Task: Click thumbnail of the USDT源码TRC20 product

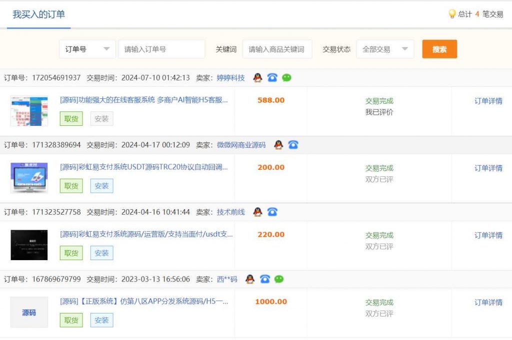Action: (29, 178)
